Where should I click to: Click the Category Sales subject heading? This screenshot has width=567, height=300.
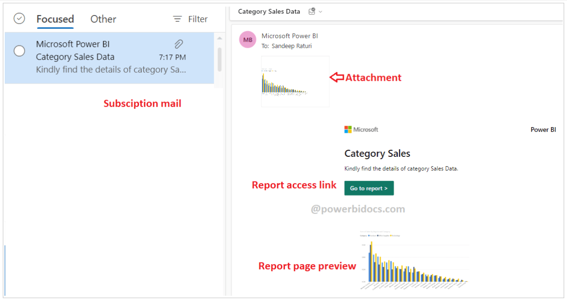[x=377, y=153]
